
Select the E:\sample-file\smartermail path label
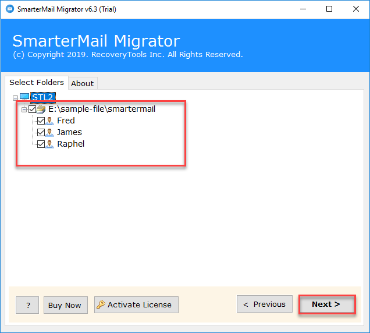point(102,109)
